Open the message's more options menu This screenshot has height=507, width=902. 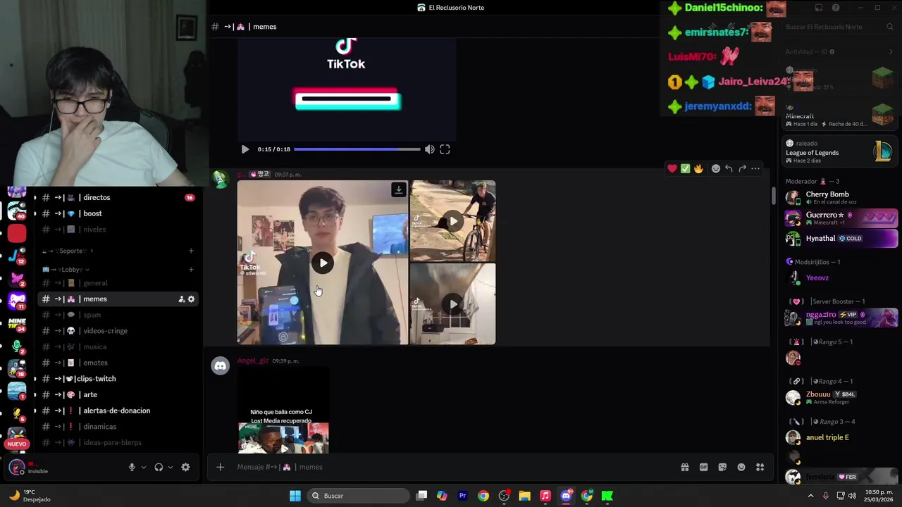pos(755,168)
